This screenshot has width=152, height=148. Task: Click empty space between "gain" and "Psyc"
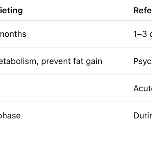click(x=118, y=61)
